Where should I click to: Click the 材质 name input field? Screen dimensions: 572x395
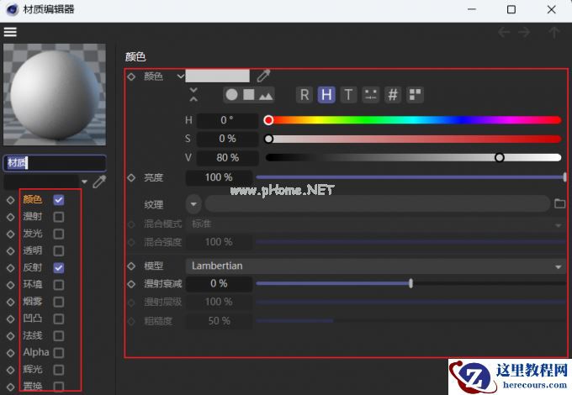click(x=55, y=163)
